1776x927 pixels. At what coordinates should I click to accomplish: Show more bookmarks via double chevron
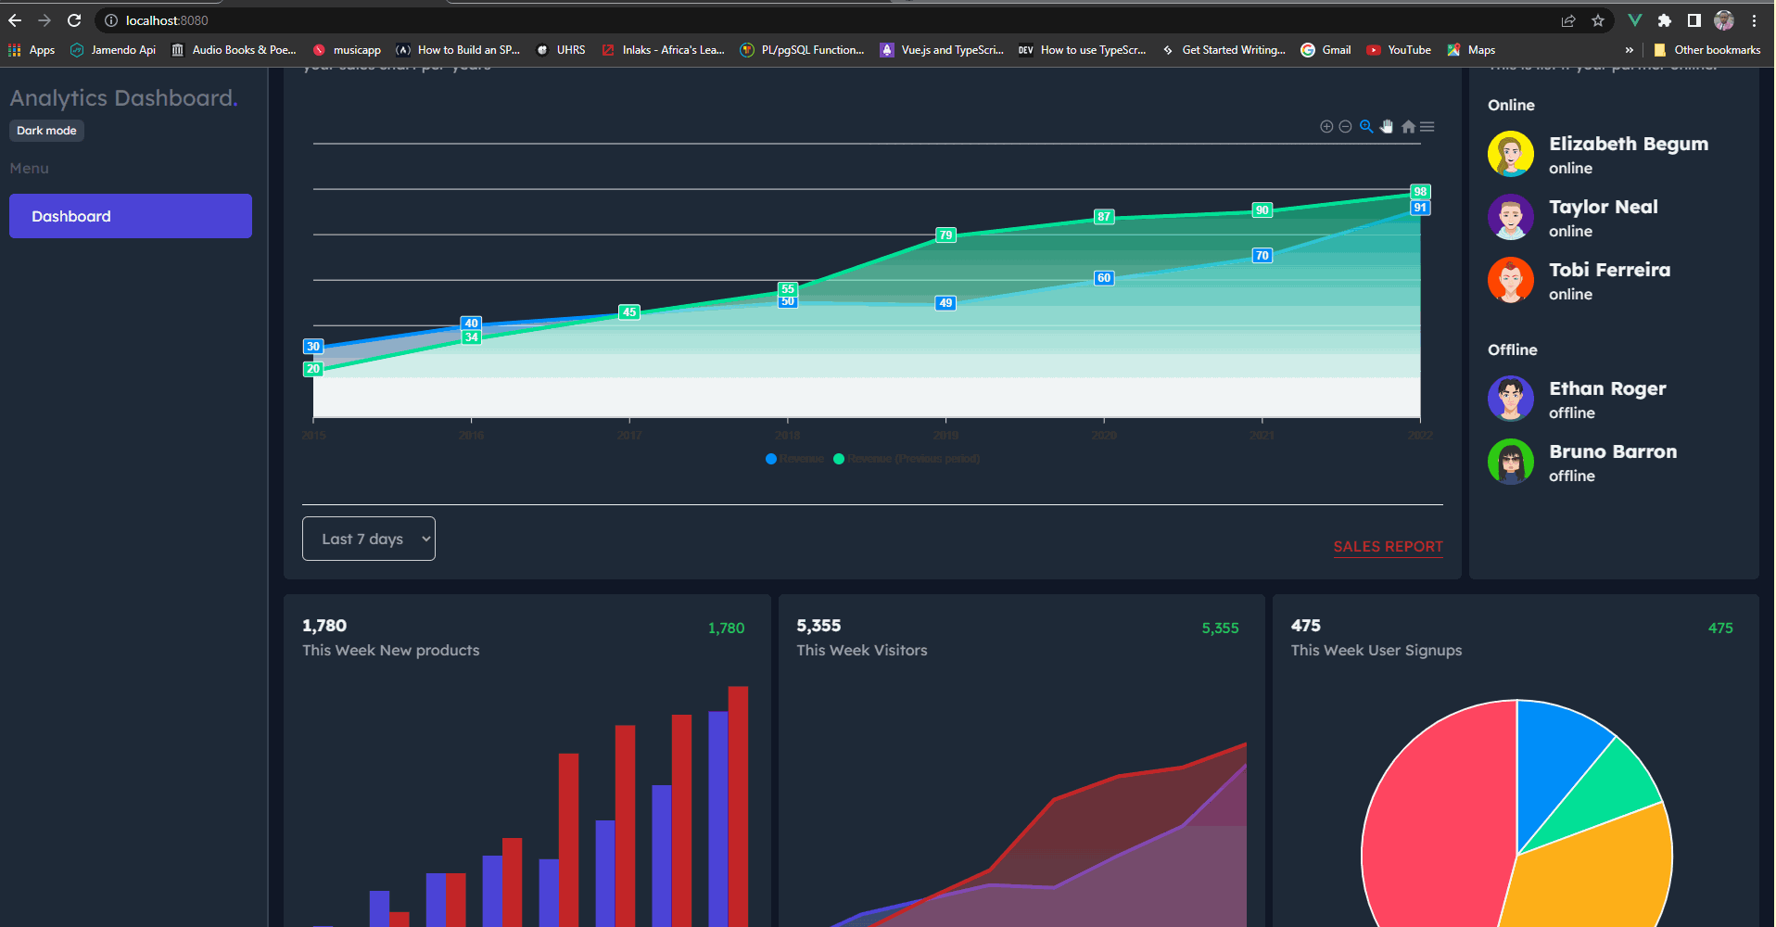1630,50
